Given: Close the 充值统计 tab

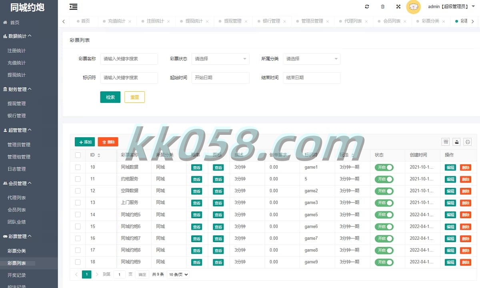Looking at the screenshot, I should tap(130, 21).
